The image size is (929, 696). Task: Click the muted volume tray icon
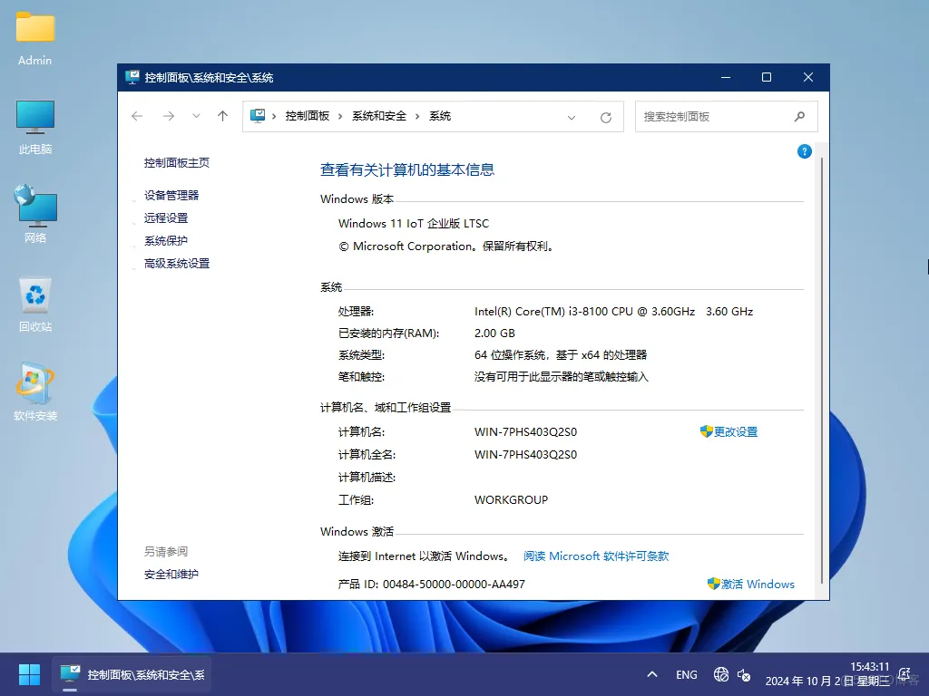tap(744, 674)
